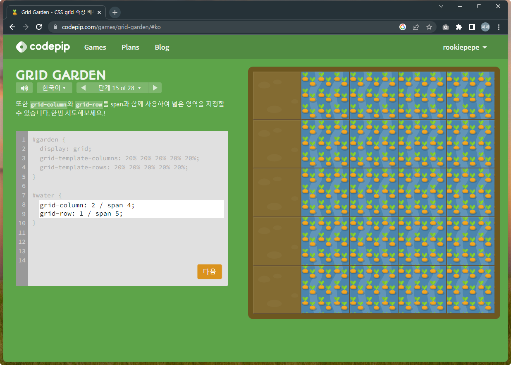Reload the current page
The height and width of the screenshot is (365, 511).
39,27
